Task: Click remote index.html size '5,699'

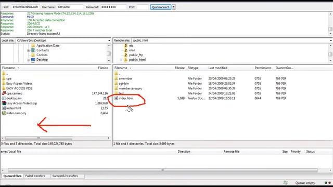Action: point(181,98)
